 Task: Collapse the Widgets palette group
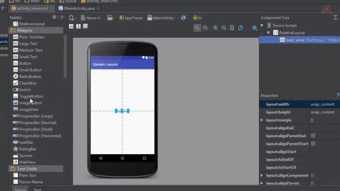pos(36,30)
